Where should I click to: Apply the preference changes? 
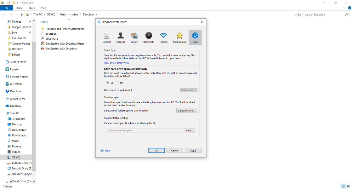(193, 151)
